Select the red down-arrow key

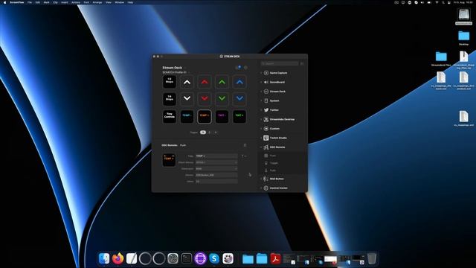205,99
